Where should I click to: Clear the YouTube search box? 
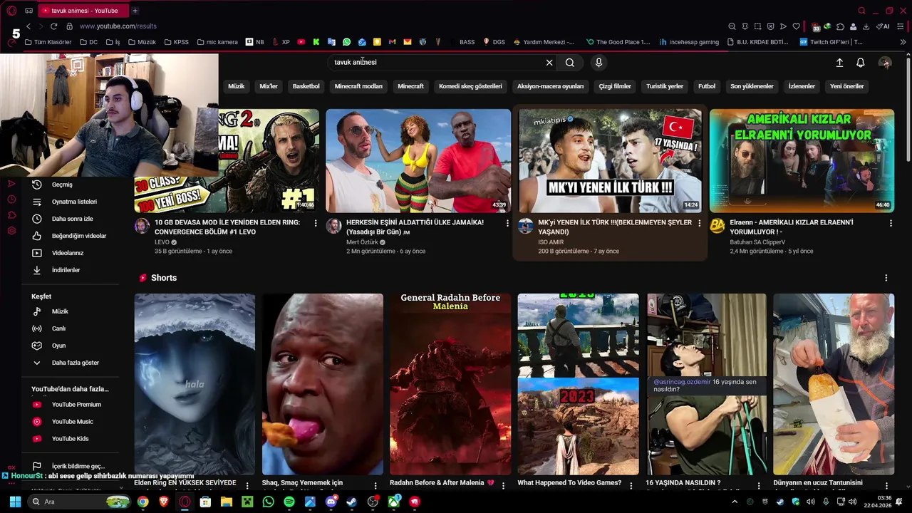(x=549, y=63)
